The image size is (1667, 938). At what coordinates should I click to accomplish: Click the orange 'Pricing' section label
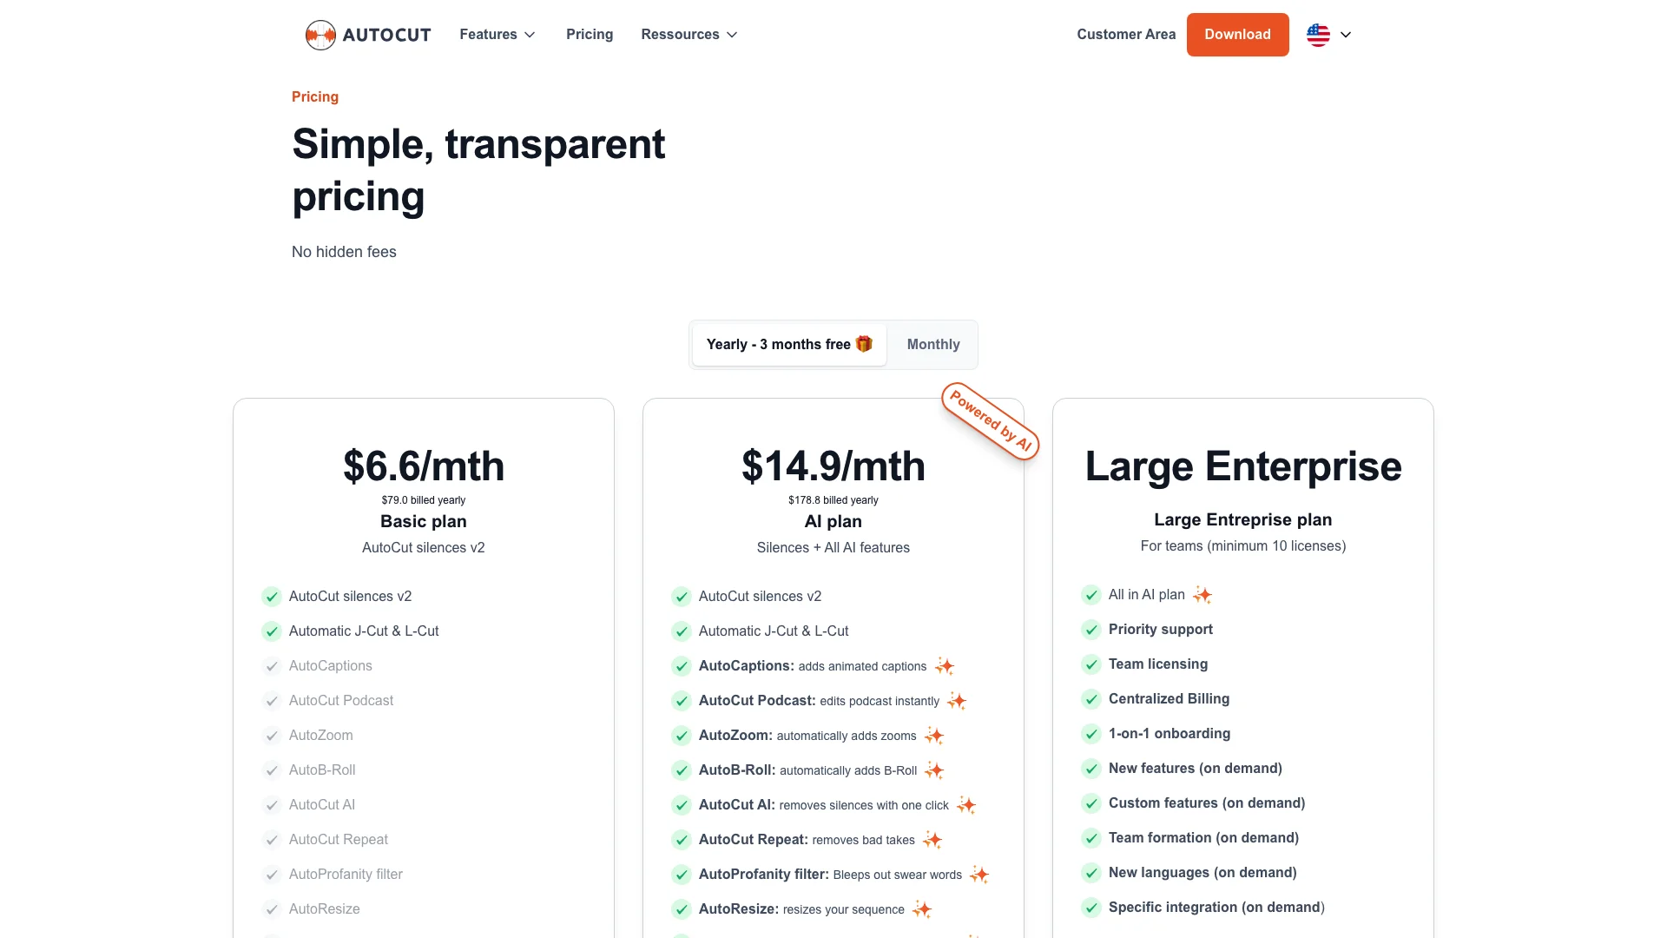pyautogui.click(x=315, y=96)
